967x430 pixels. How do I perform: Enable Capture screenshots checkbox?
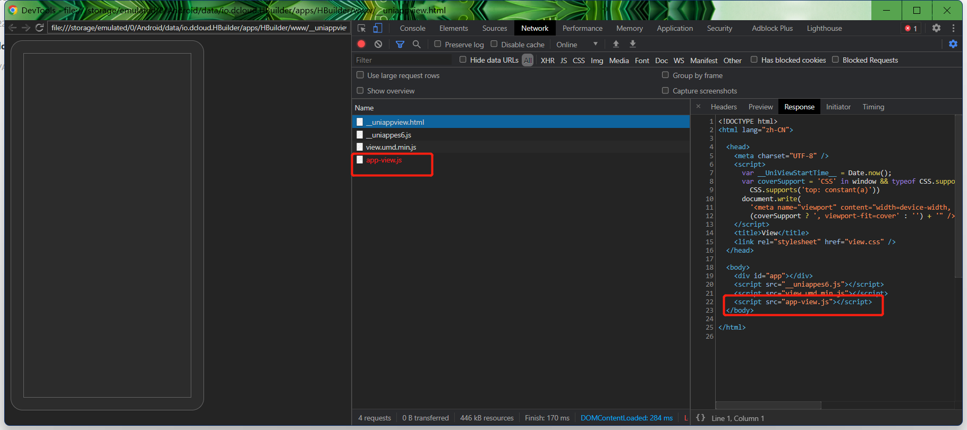pos(665,90)
